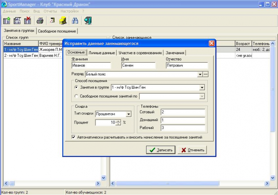
Task: Click trainees list horizontal scrollbar thumb
Action: tap(168, 183)
